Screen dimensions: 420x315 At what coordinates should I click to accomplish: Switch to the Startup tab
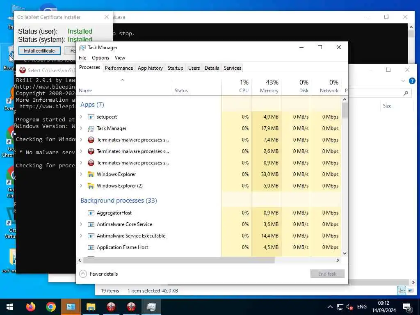[176, 68]
